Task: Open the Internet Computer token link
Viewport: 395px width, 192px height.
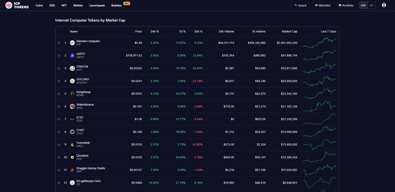Action: pos(88,41)
